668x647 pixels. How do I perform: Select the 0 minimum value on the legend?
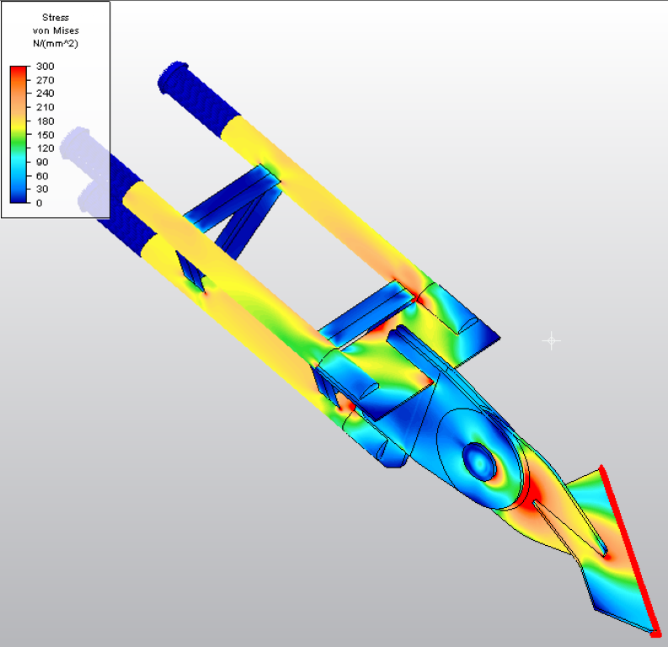point(40,203)
